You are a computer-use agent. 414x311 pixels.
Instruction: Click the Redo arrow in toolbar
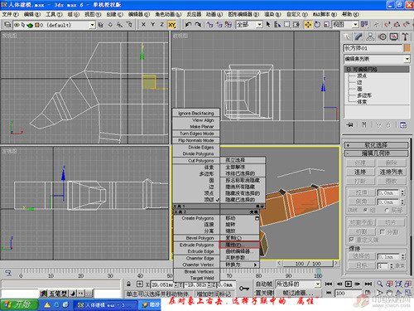(x=198, y=25)
